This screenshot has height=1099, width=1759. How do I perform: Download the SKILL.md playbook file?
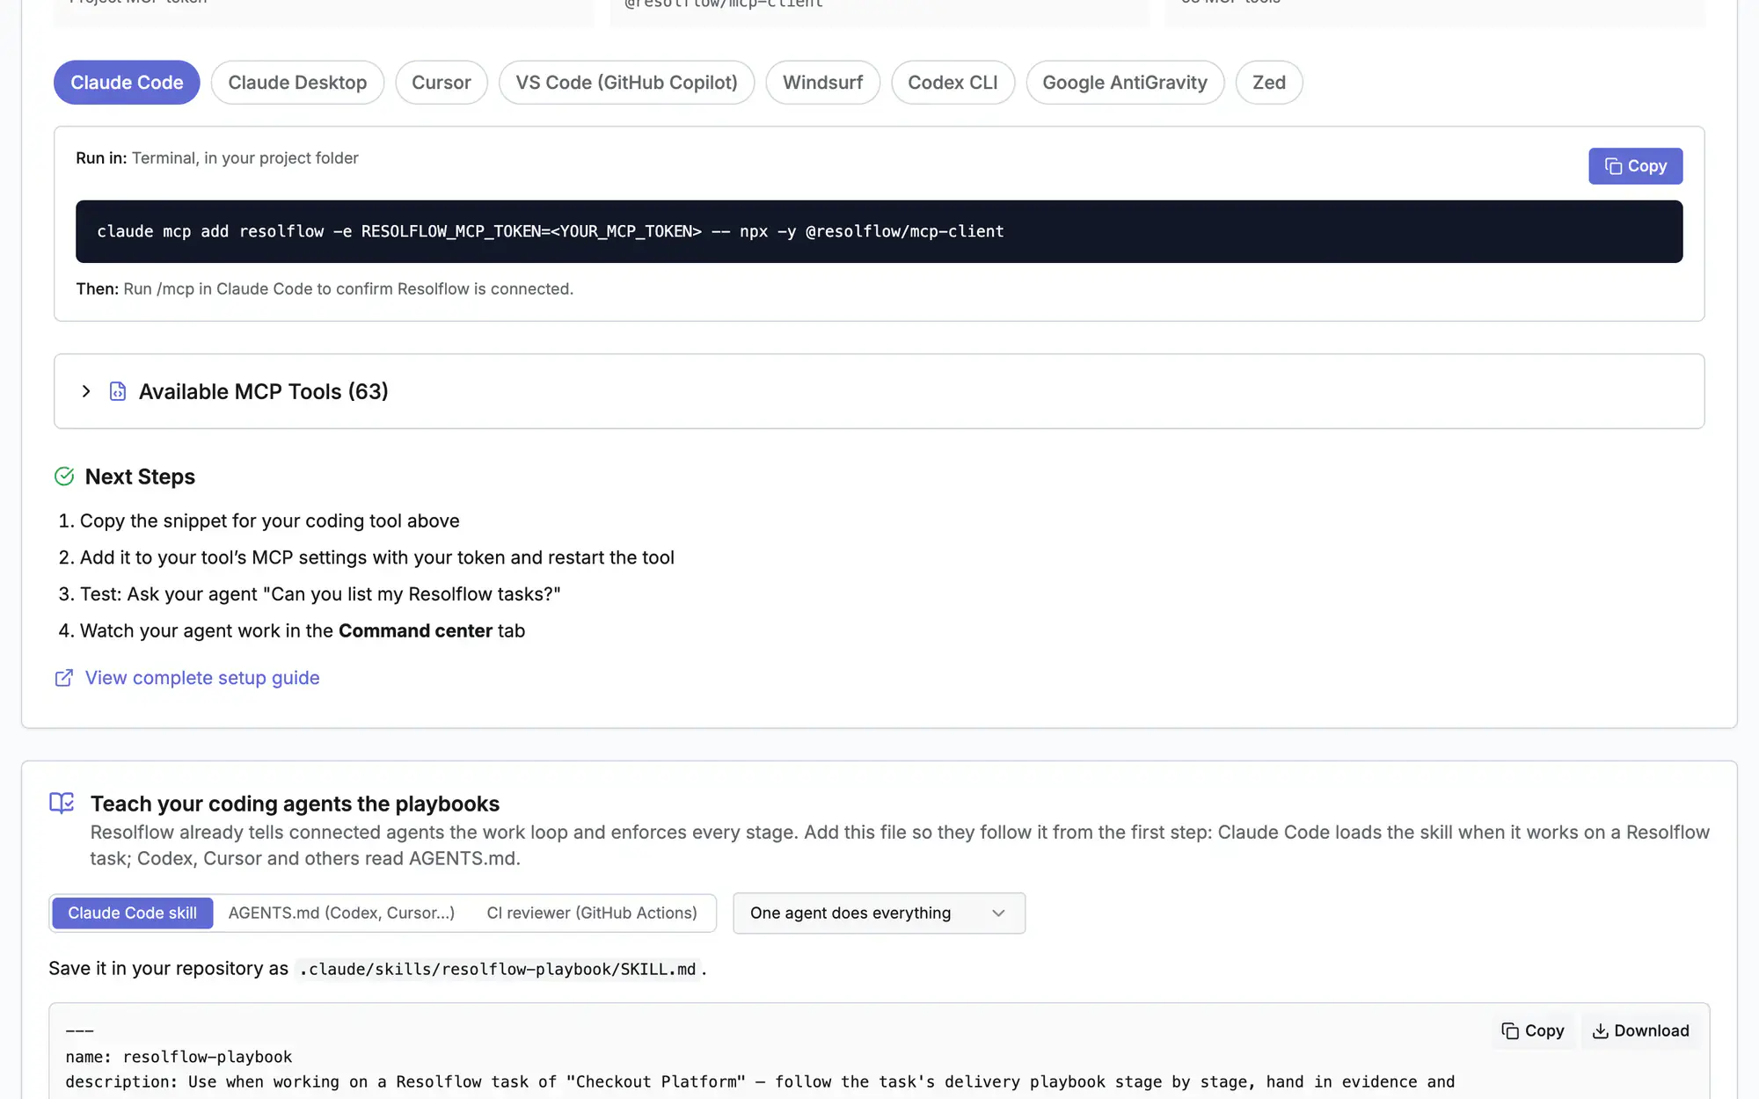(1640, 1030)
